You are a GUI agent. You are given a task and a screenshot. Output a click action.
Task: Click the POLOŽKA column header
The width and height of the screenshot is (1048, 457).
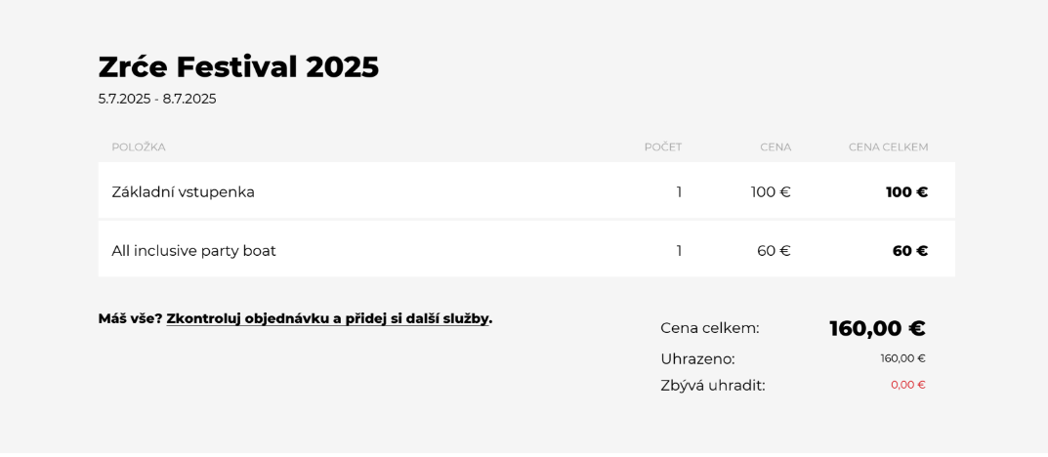click(x=139, y=147)
